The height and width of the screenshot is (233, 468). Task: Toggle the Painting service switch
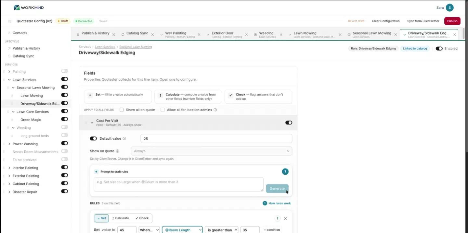tap(65, 71)
